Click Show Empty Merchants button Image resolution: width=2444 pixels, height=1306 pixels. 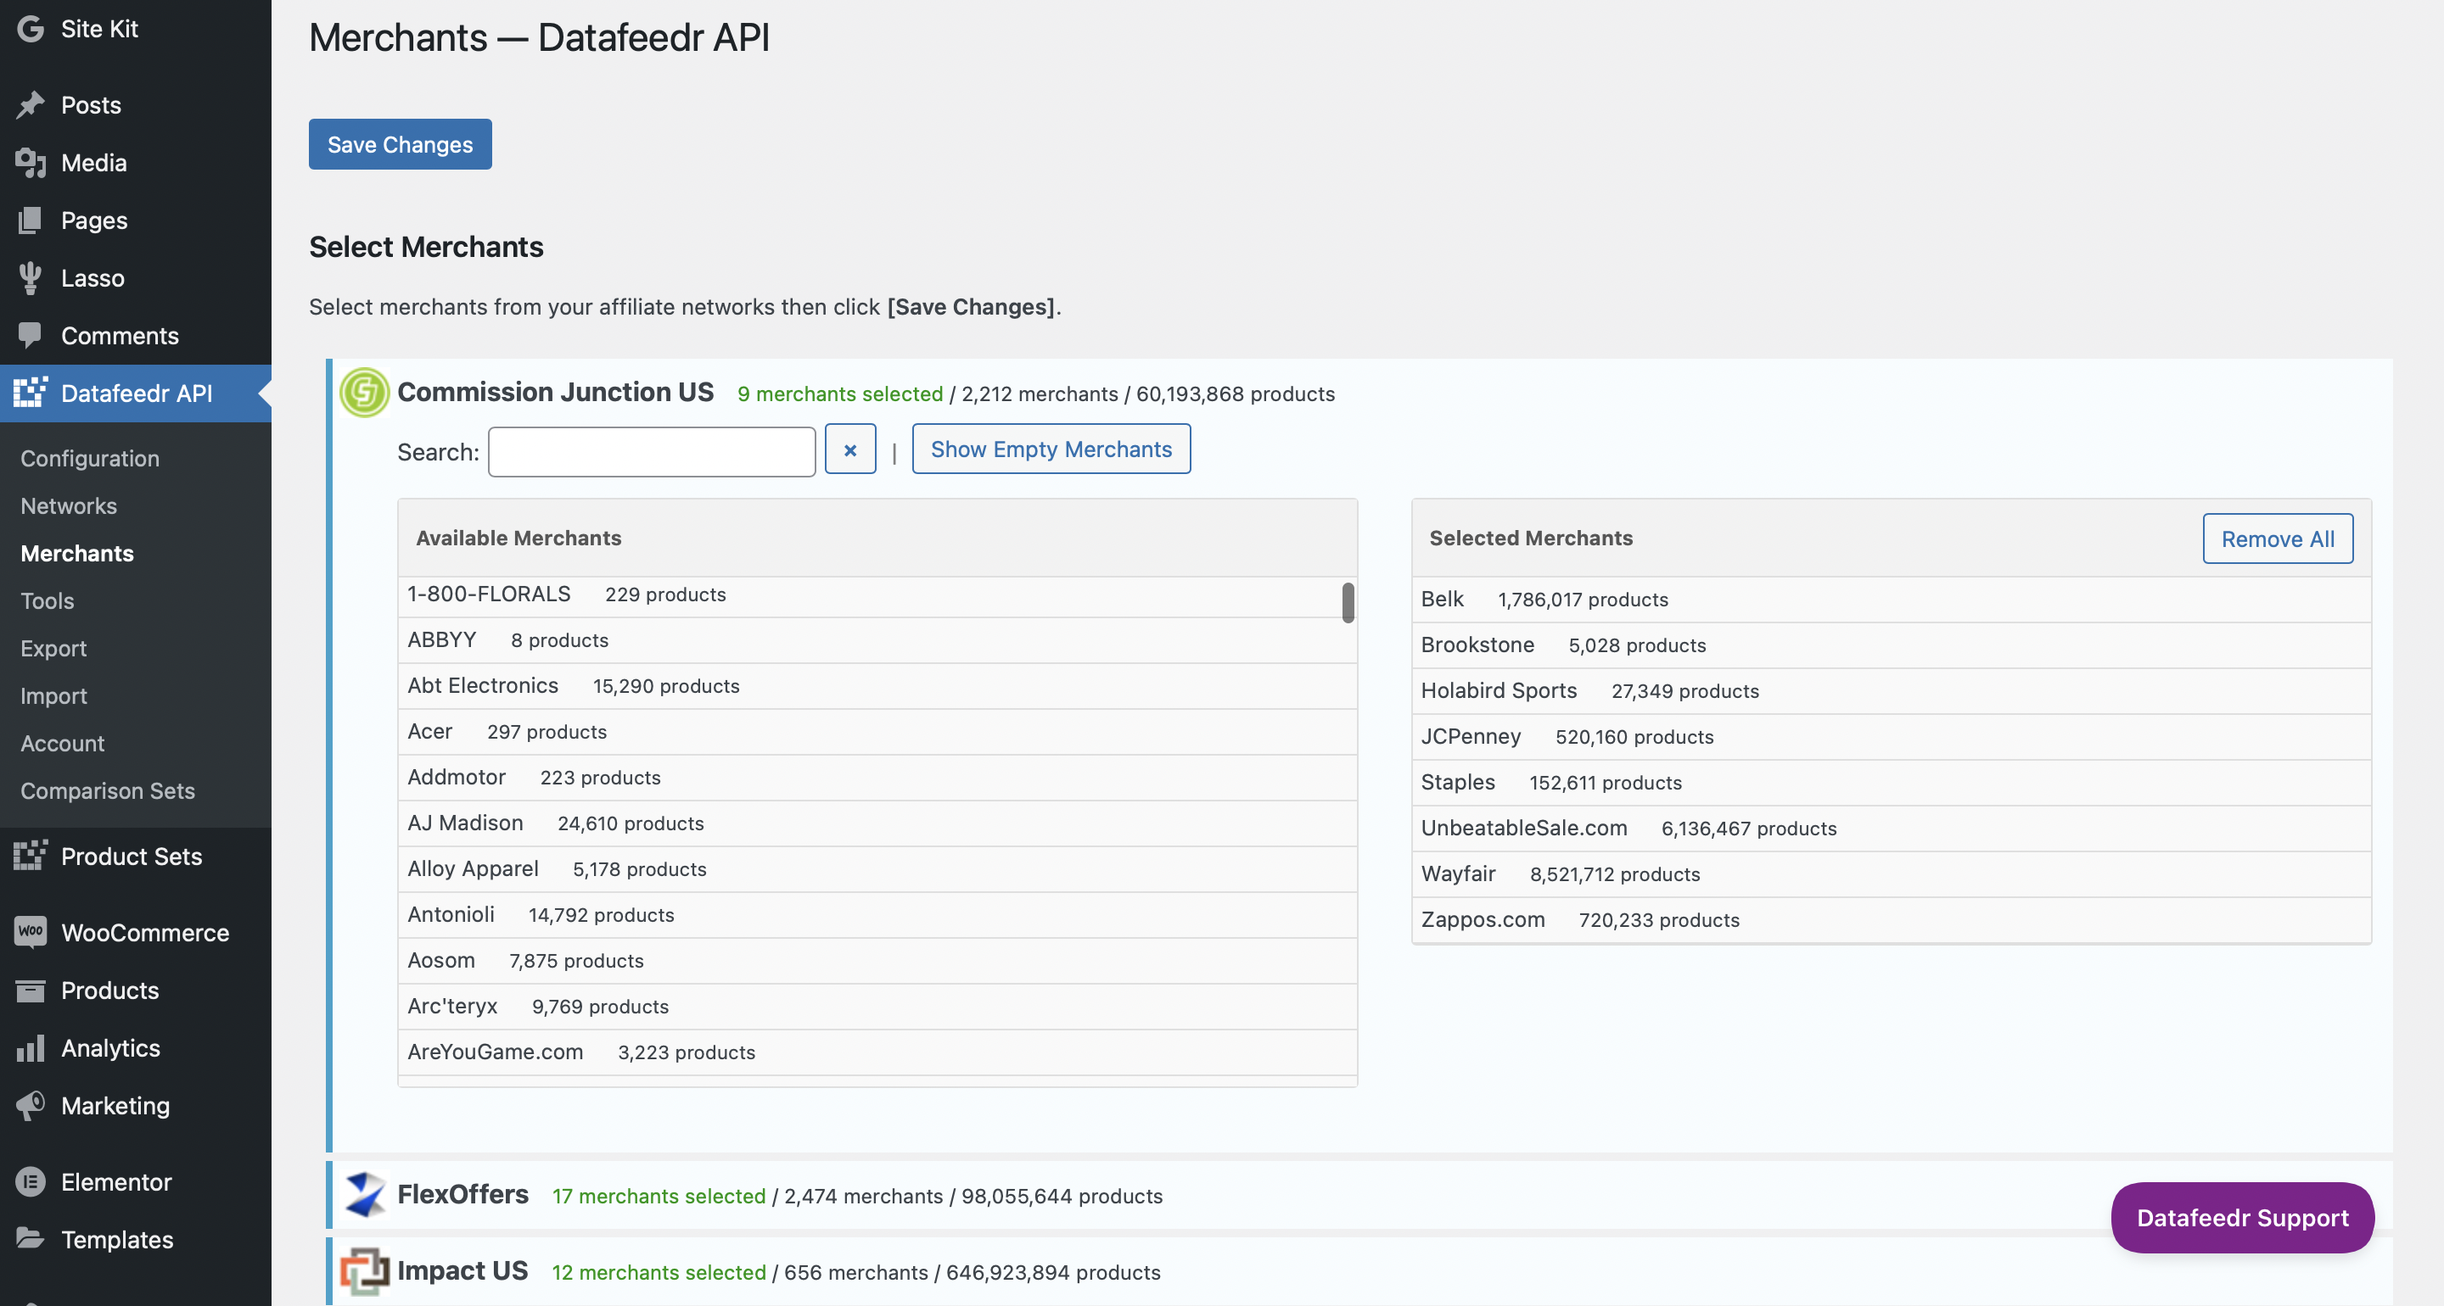1051,449
